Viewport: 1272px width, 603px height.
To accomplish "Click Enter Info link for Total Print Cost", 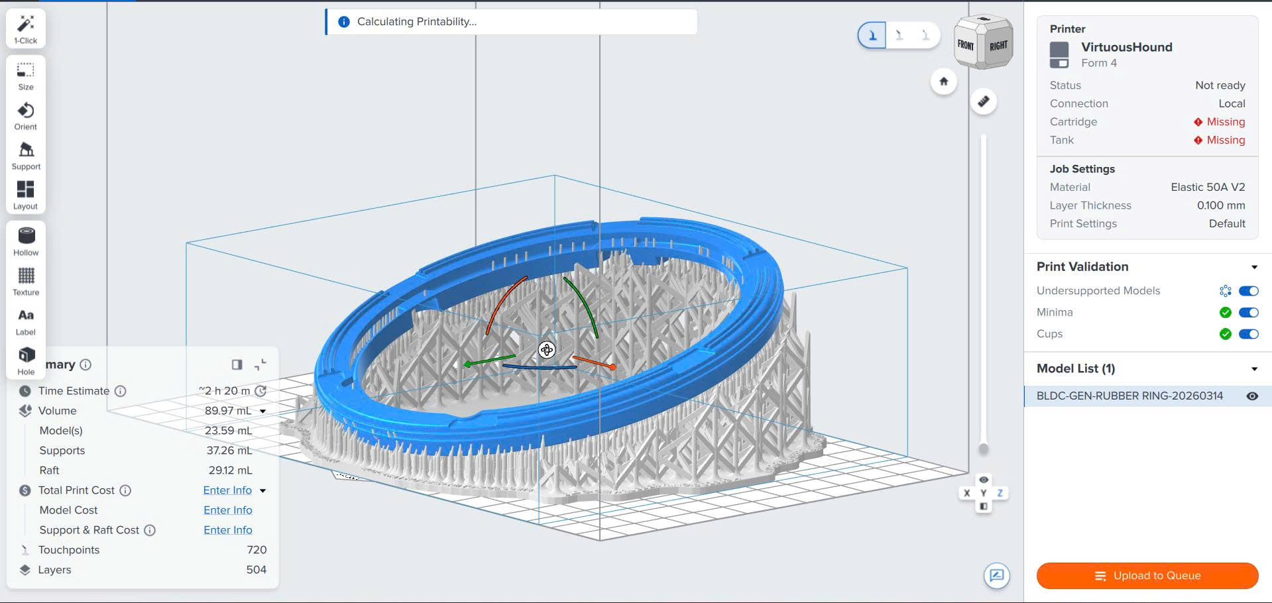I will tap(227, 490).
